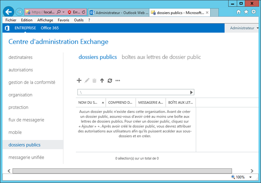This screenshot has height=183, width=261.
Task: Click the Office logo icon
Action: click(x=7, y=28)
